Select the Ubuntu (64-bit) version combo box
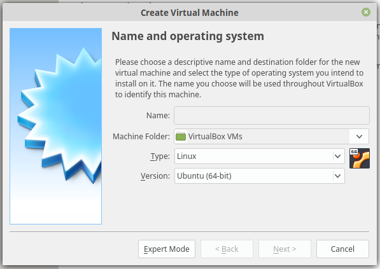 click(259, 176)
